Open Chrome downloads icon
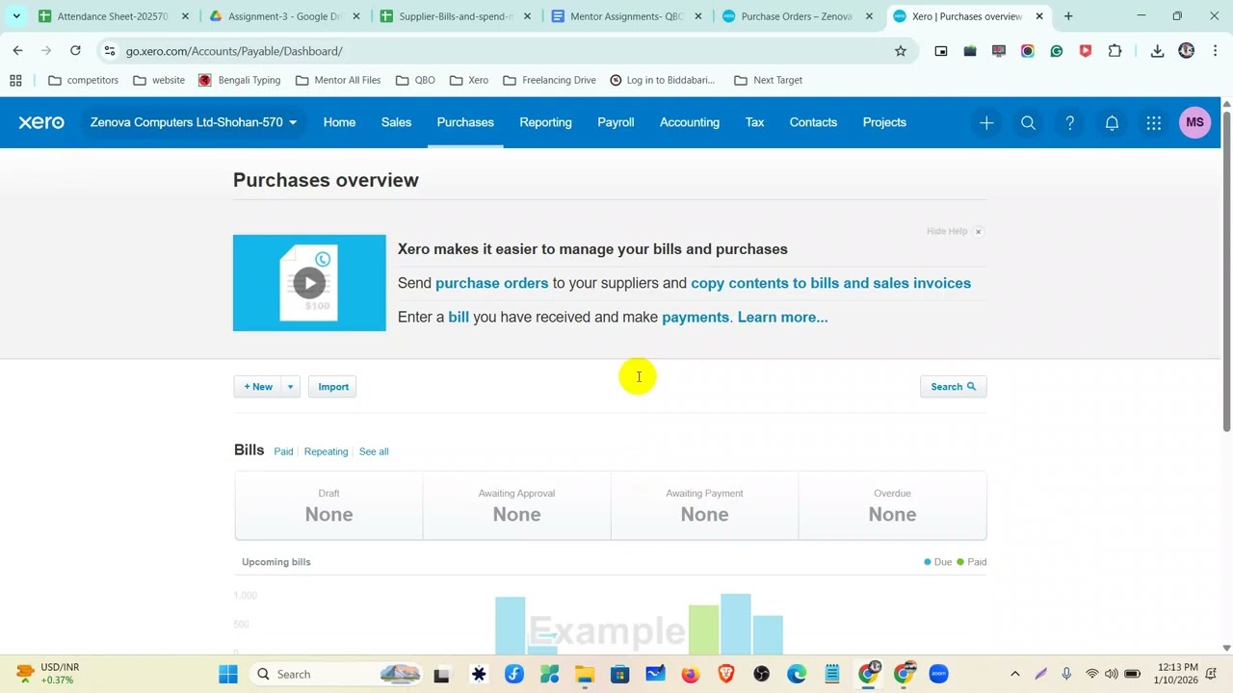 tap(1157, 51)
